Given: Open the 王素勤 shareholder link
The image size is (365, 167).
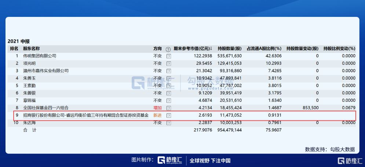Looking at the screenshot, I should pos(30,86).
